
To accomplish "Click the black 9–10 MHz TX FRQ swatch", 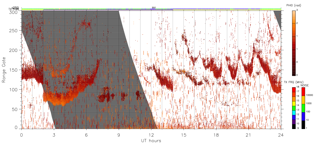I will click(x=294, y=126).
